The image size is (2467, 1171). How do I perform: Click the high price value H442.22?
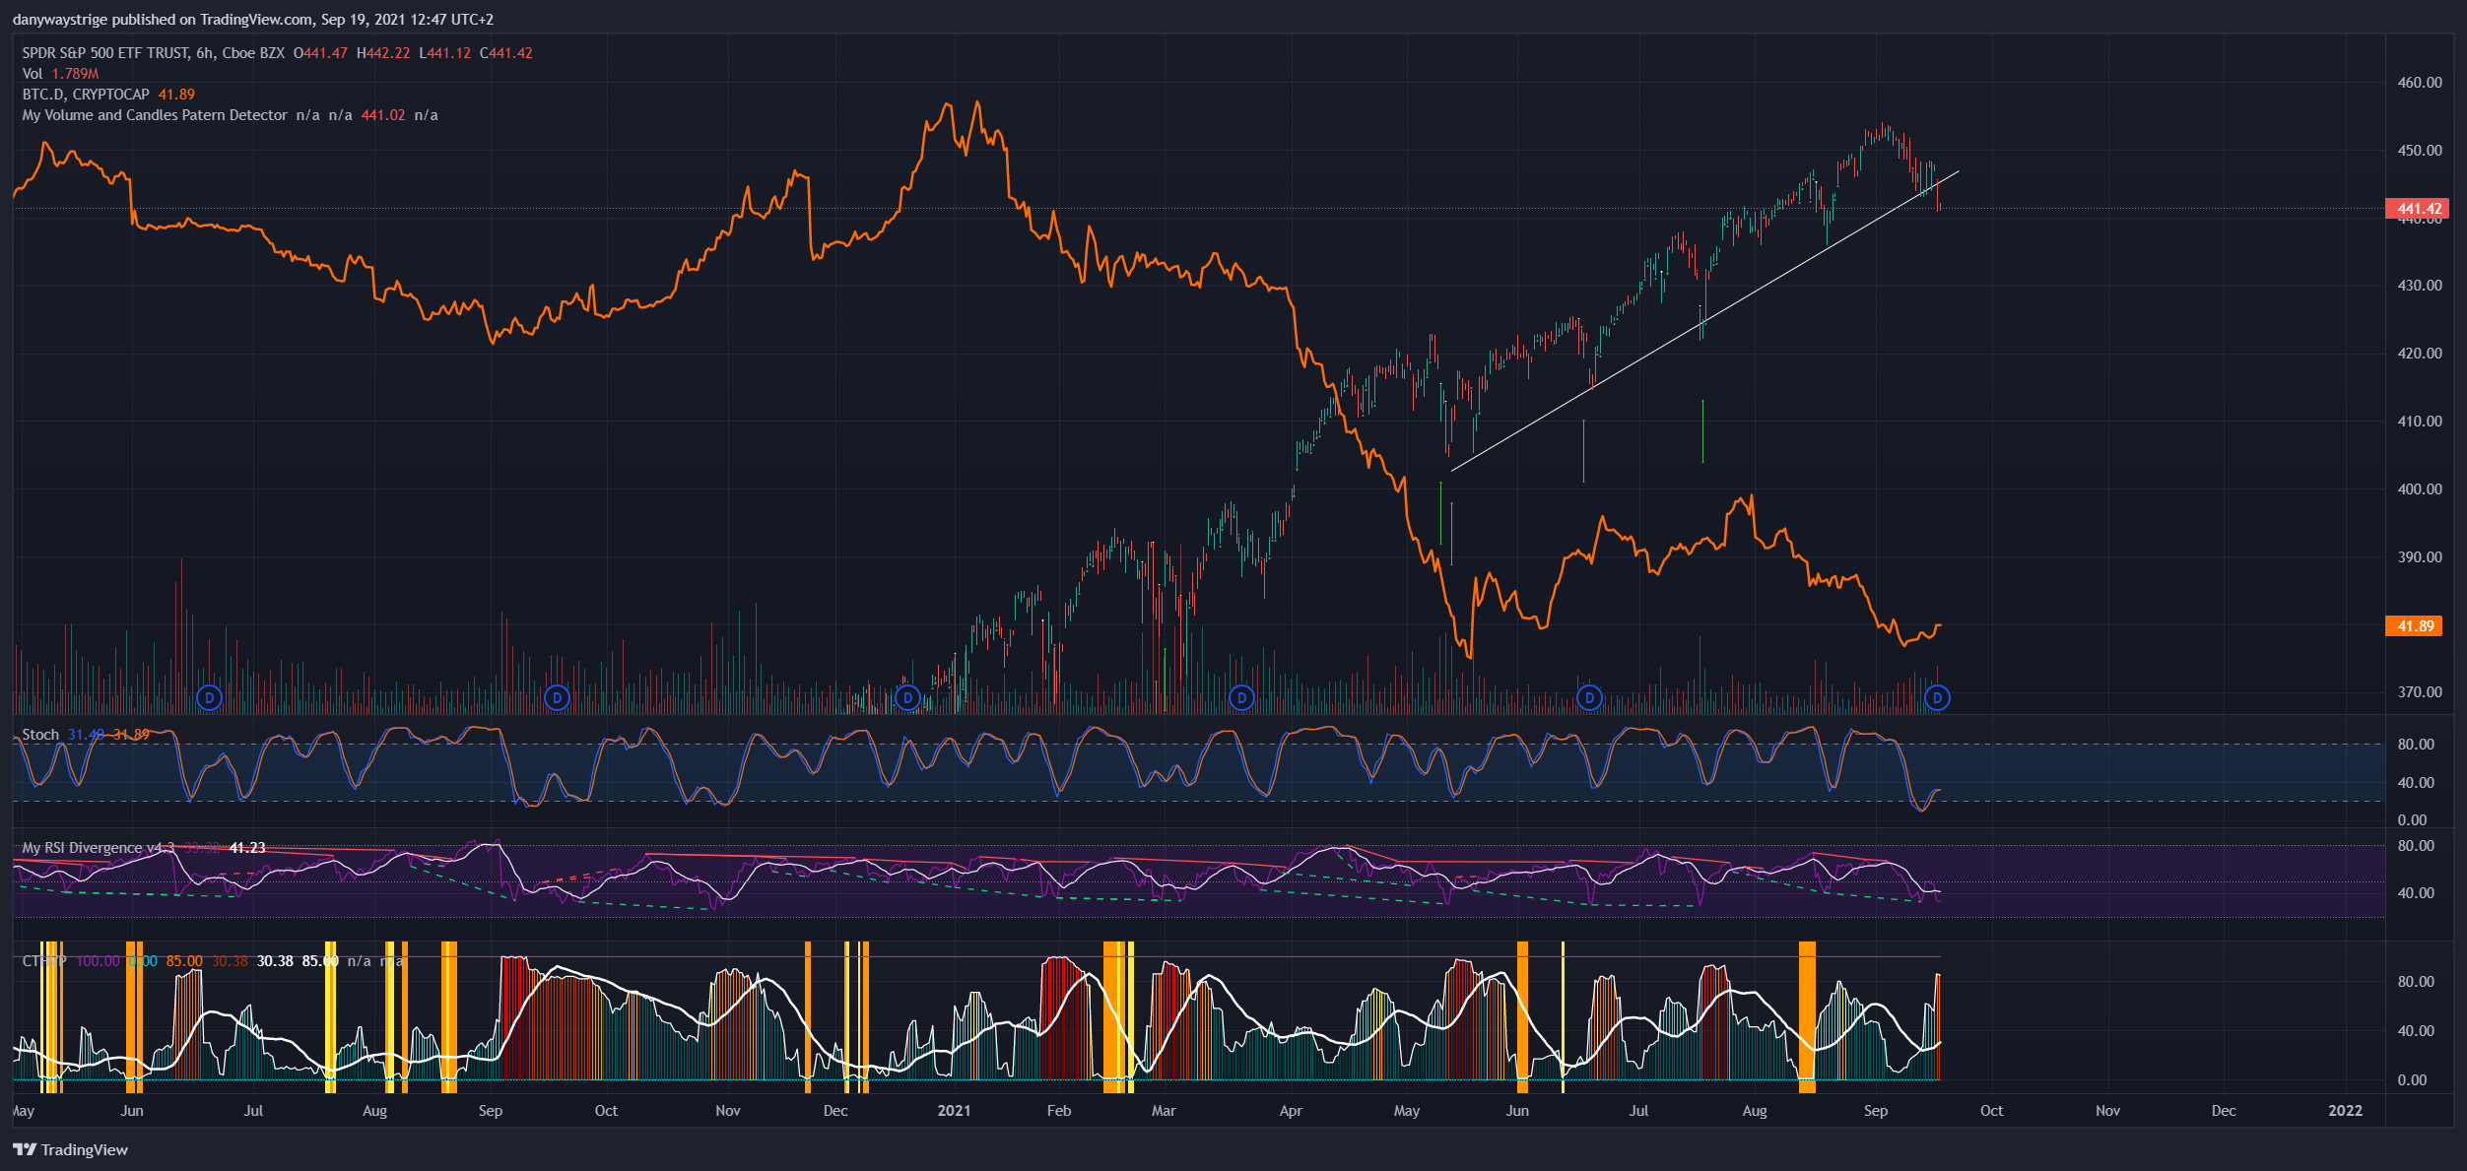(x=383, y=53)
